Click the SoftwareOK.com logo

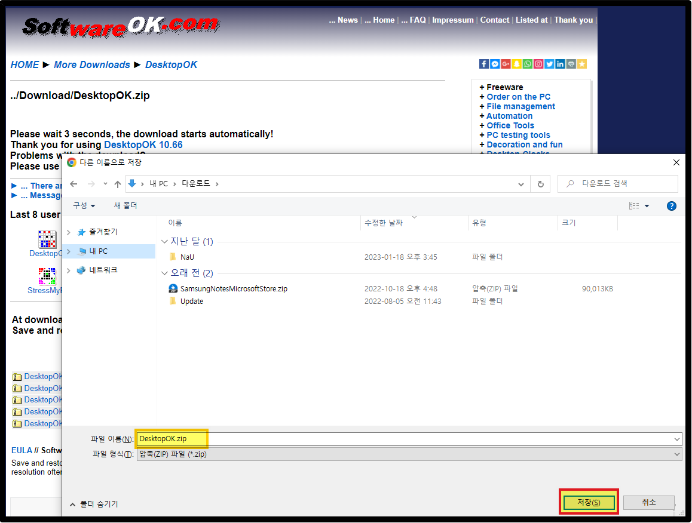(x=121, y=26)
